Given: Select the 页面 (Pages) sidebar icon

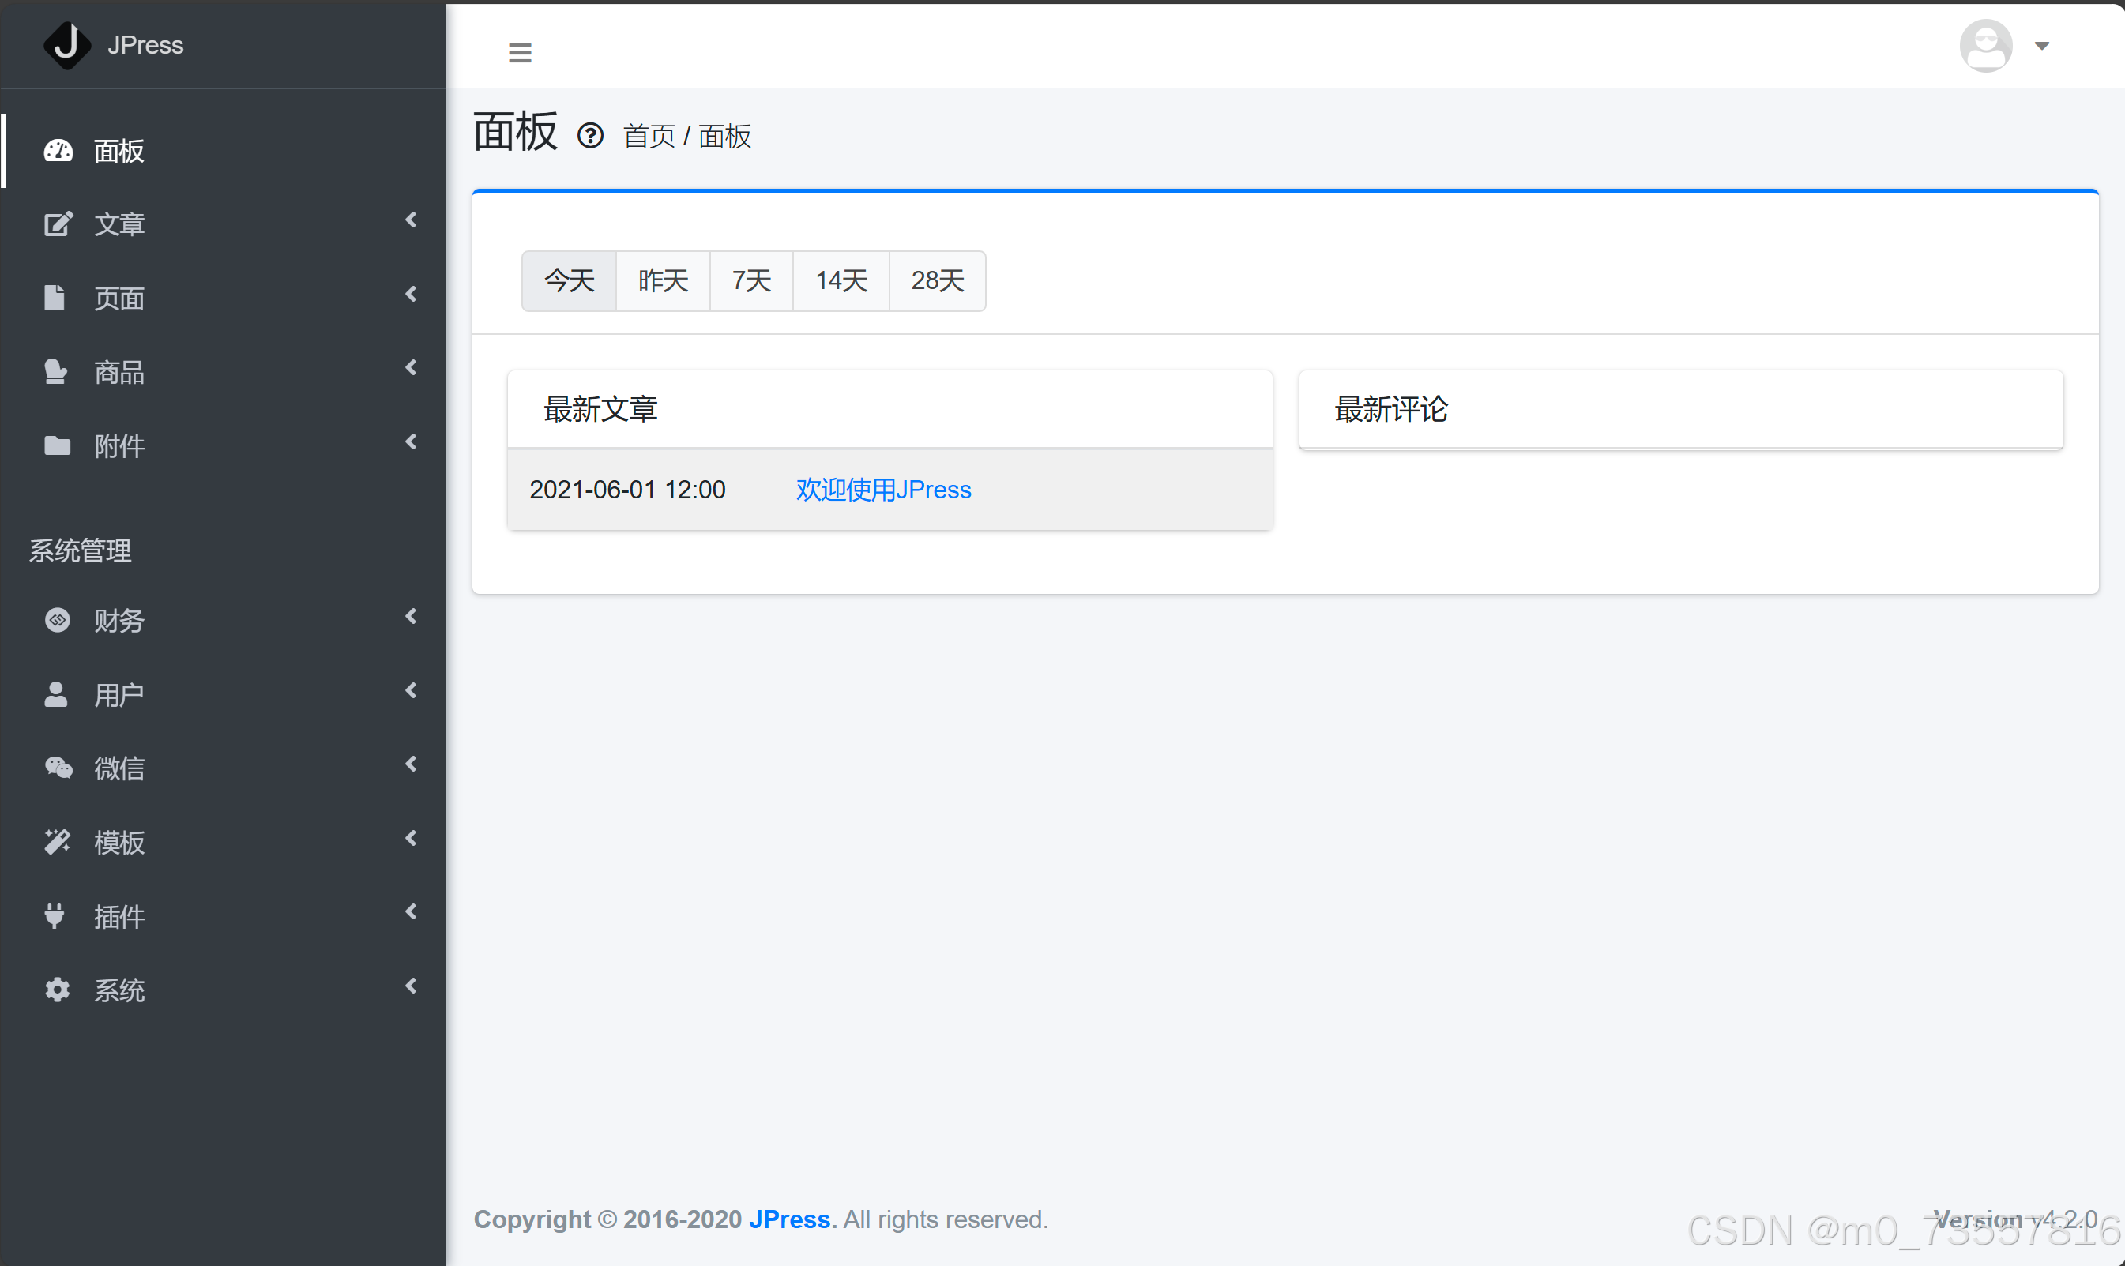Looking at the screenshot, I should 55,298.
